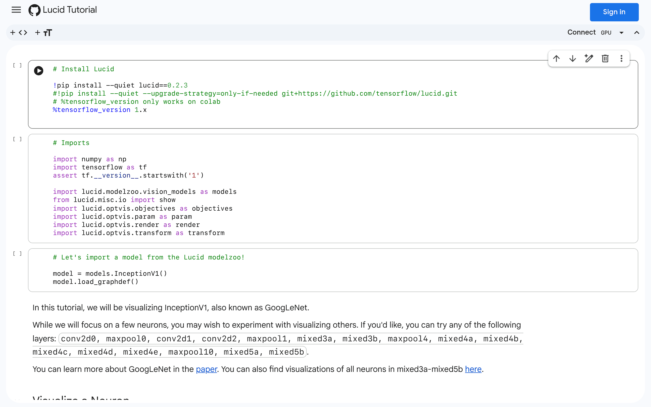Place cursor in the Imports code cell
The width and height of the screenshot is (651, 407).
pyautogui.click(x=333, y=188)
